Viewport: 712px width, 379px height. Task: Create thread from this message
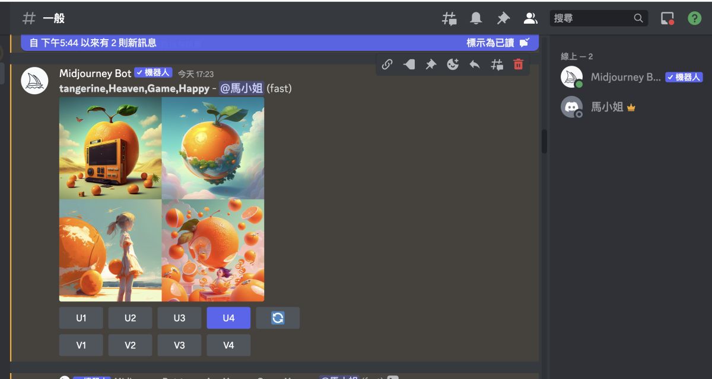(x=497, y=65)
